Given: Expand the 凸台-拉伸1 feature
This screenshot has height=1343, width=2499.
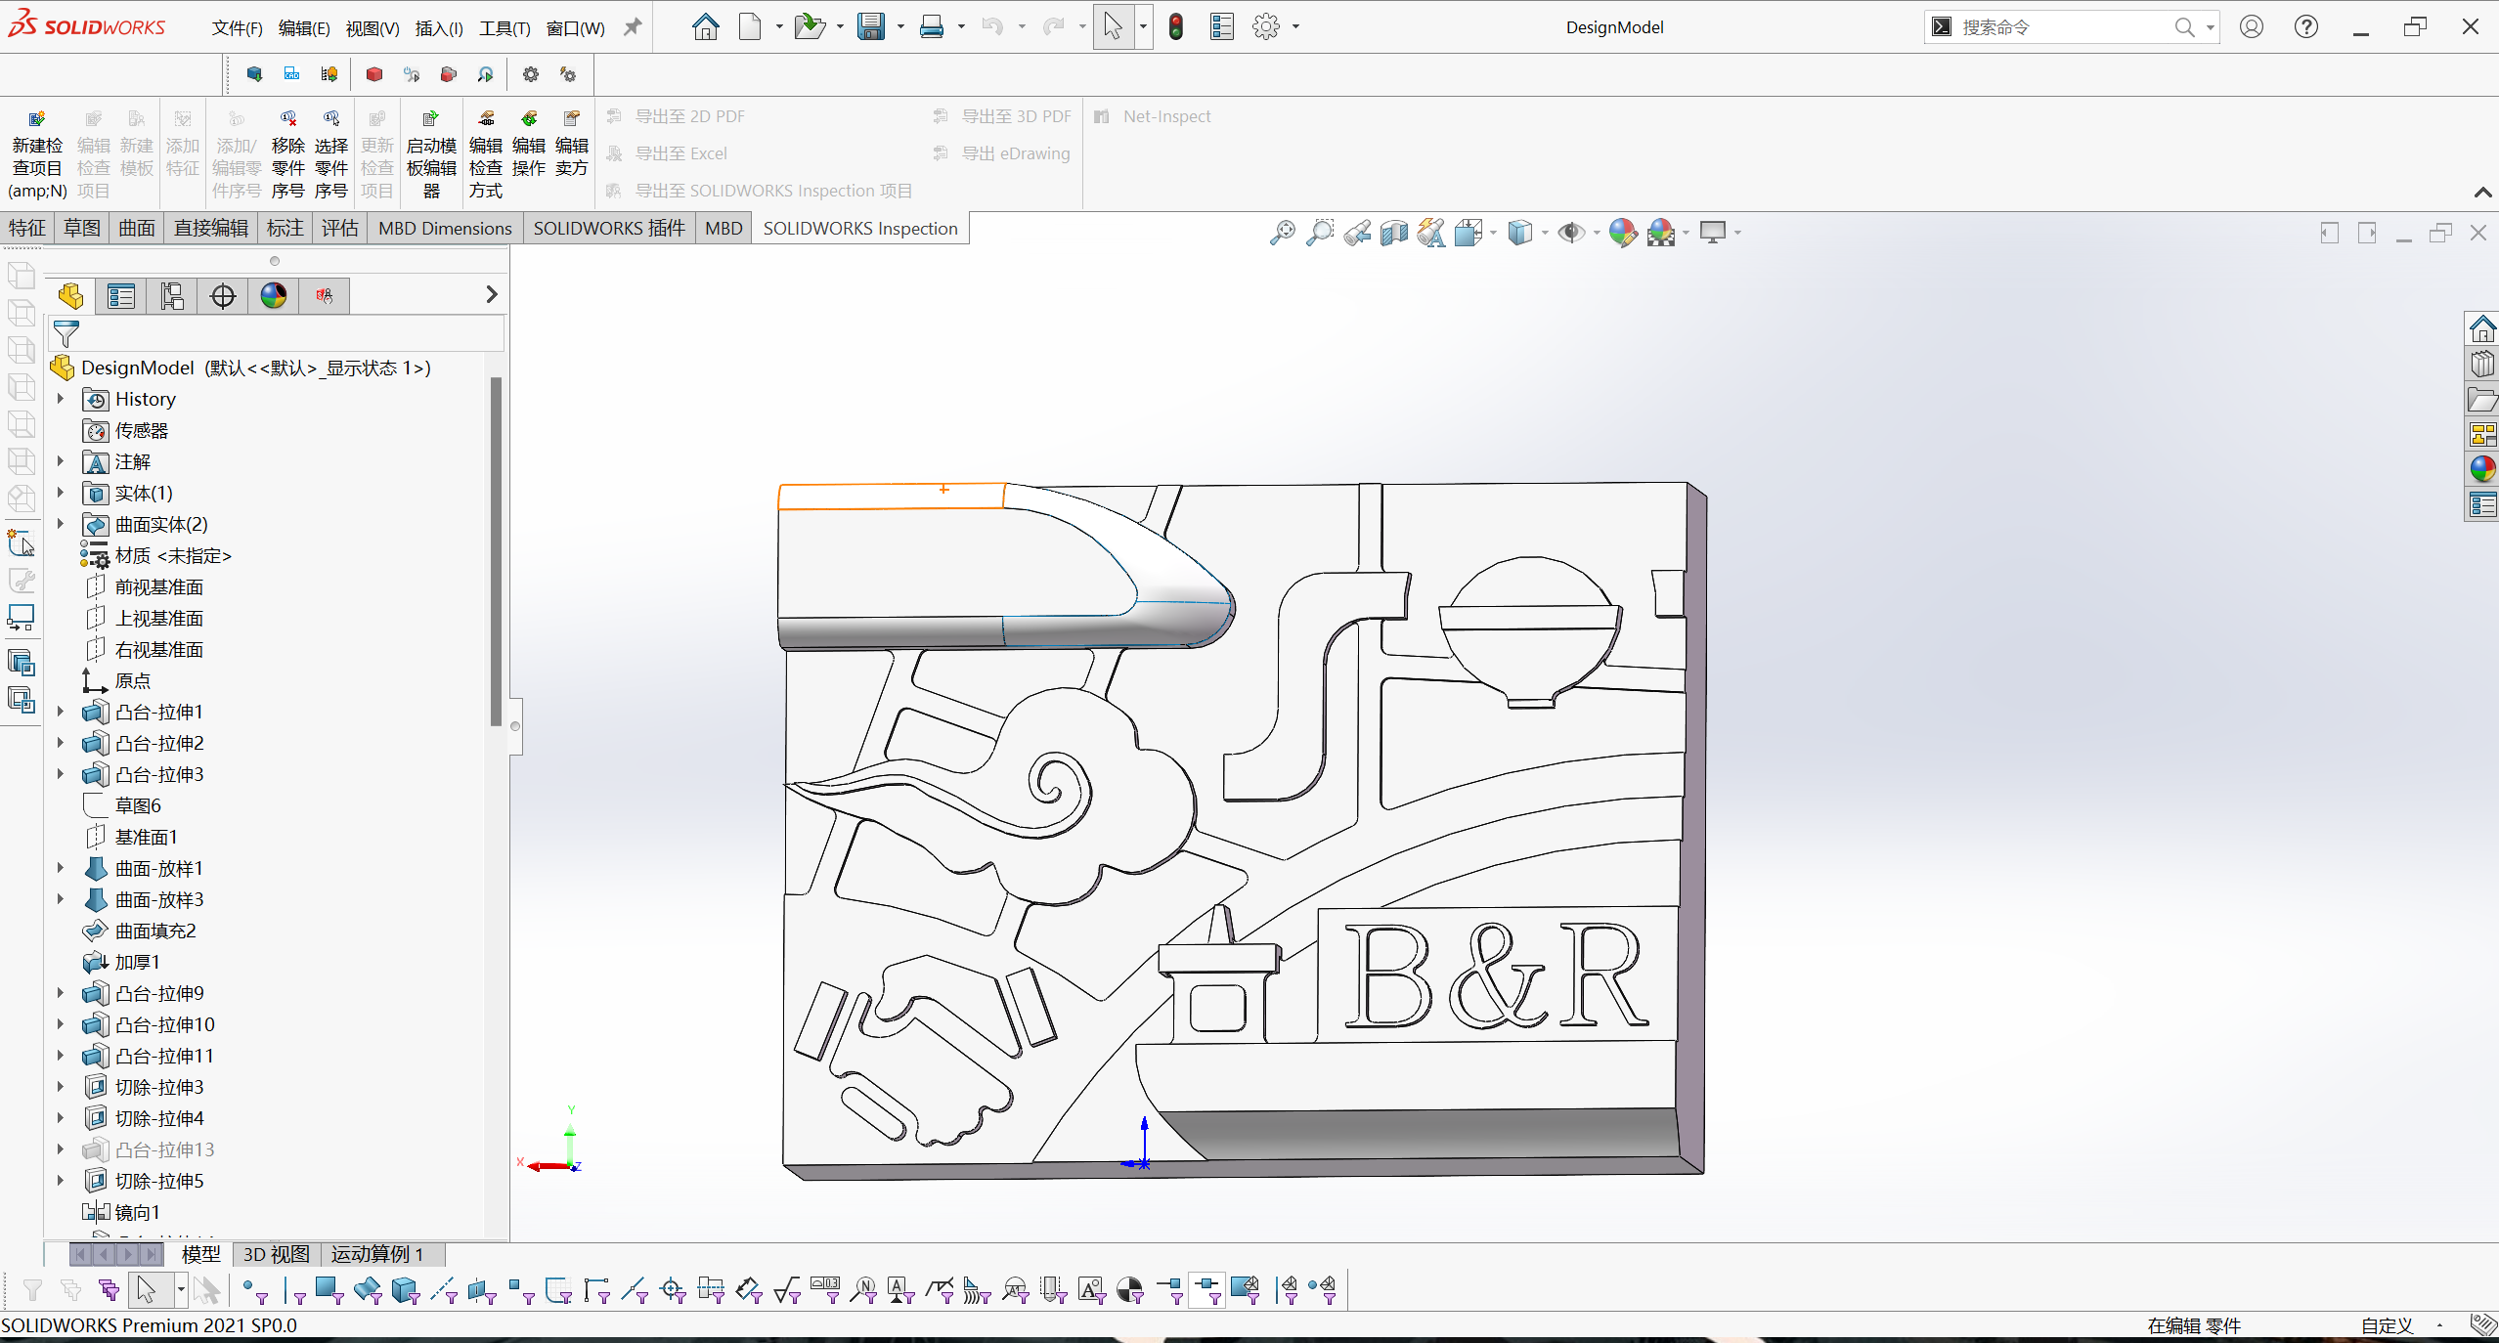Looking at the screenshot, I should 61,712.
